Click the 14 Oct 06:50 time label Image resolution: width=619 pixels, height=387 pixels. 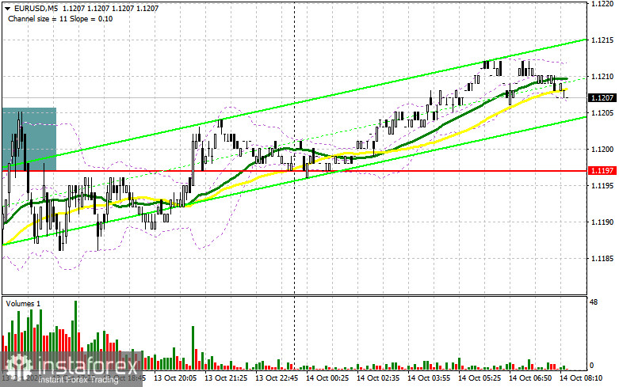(x=530, y=378)
